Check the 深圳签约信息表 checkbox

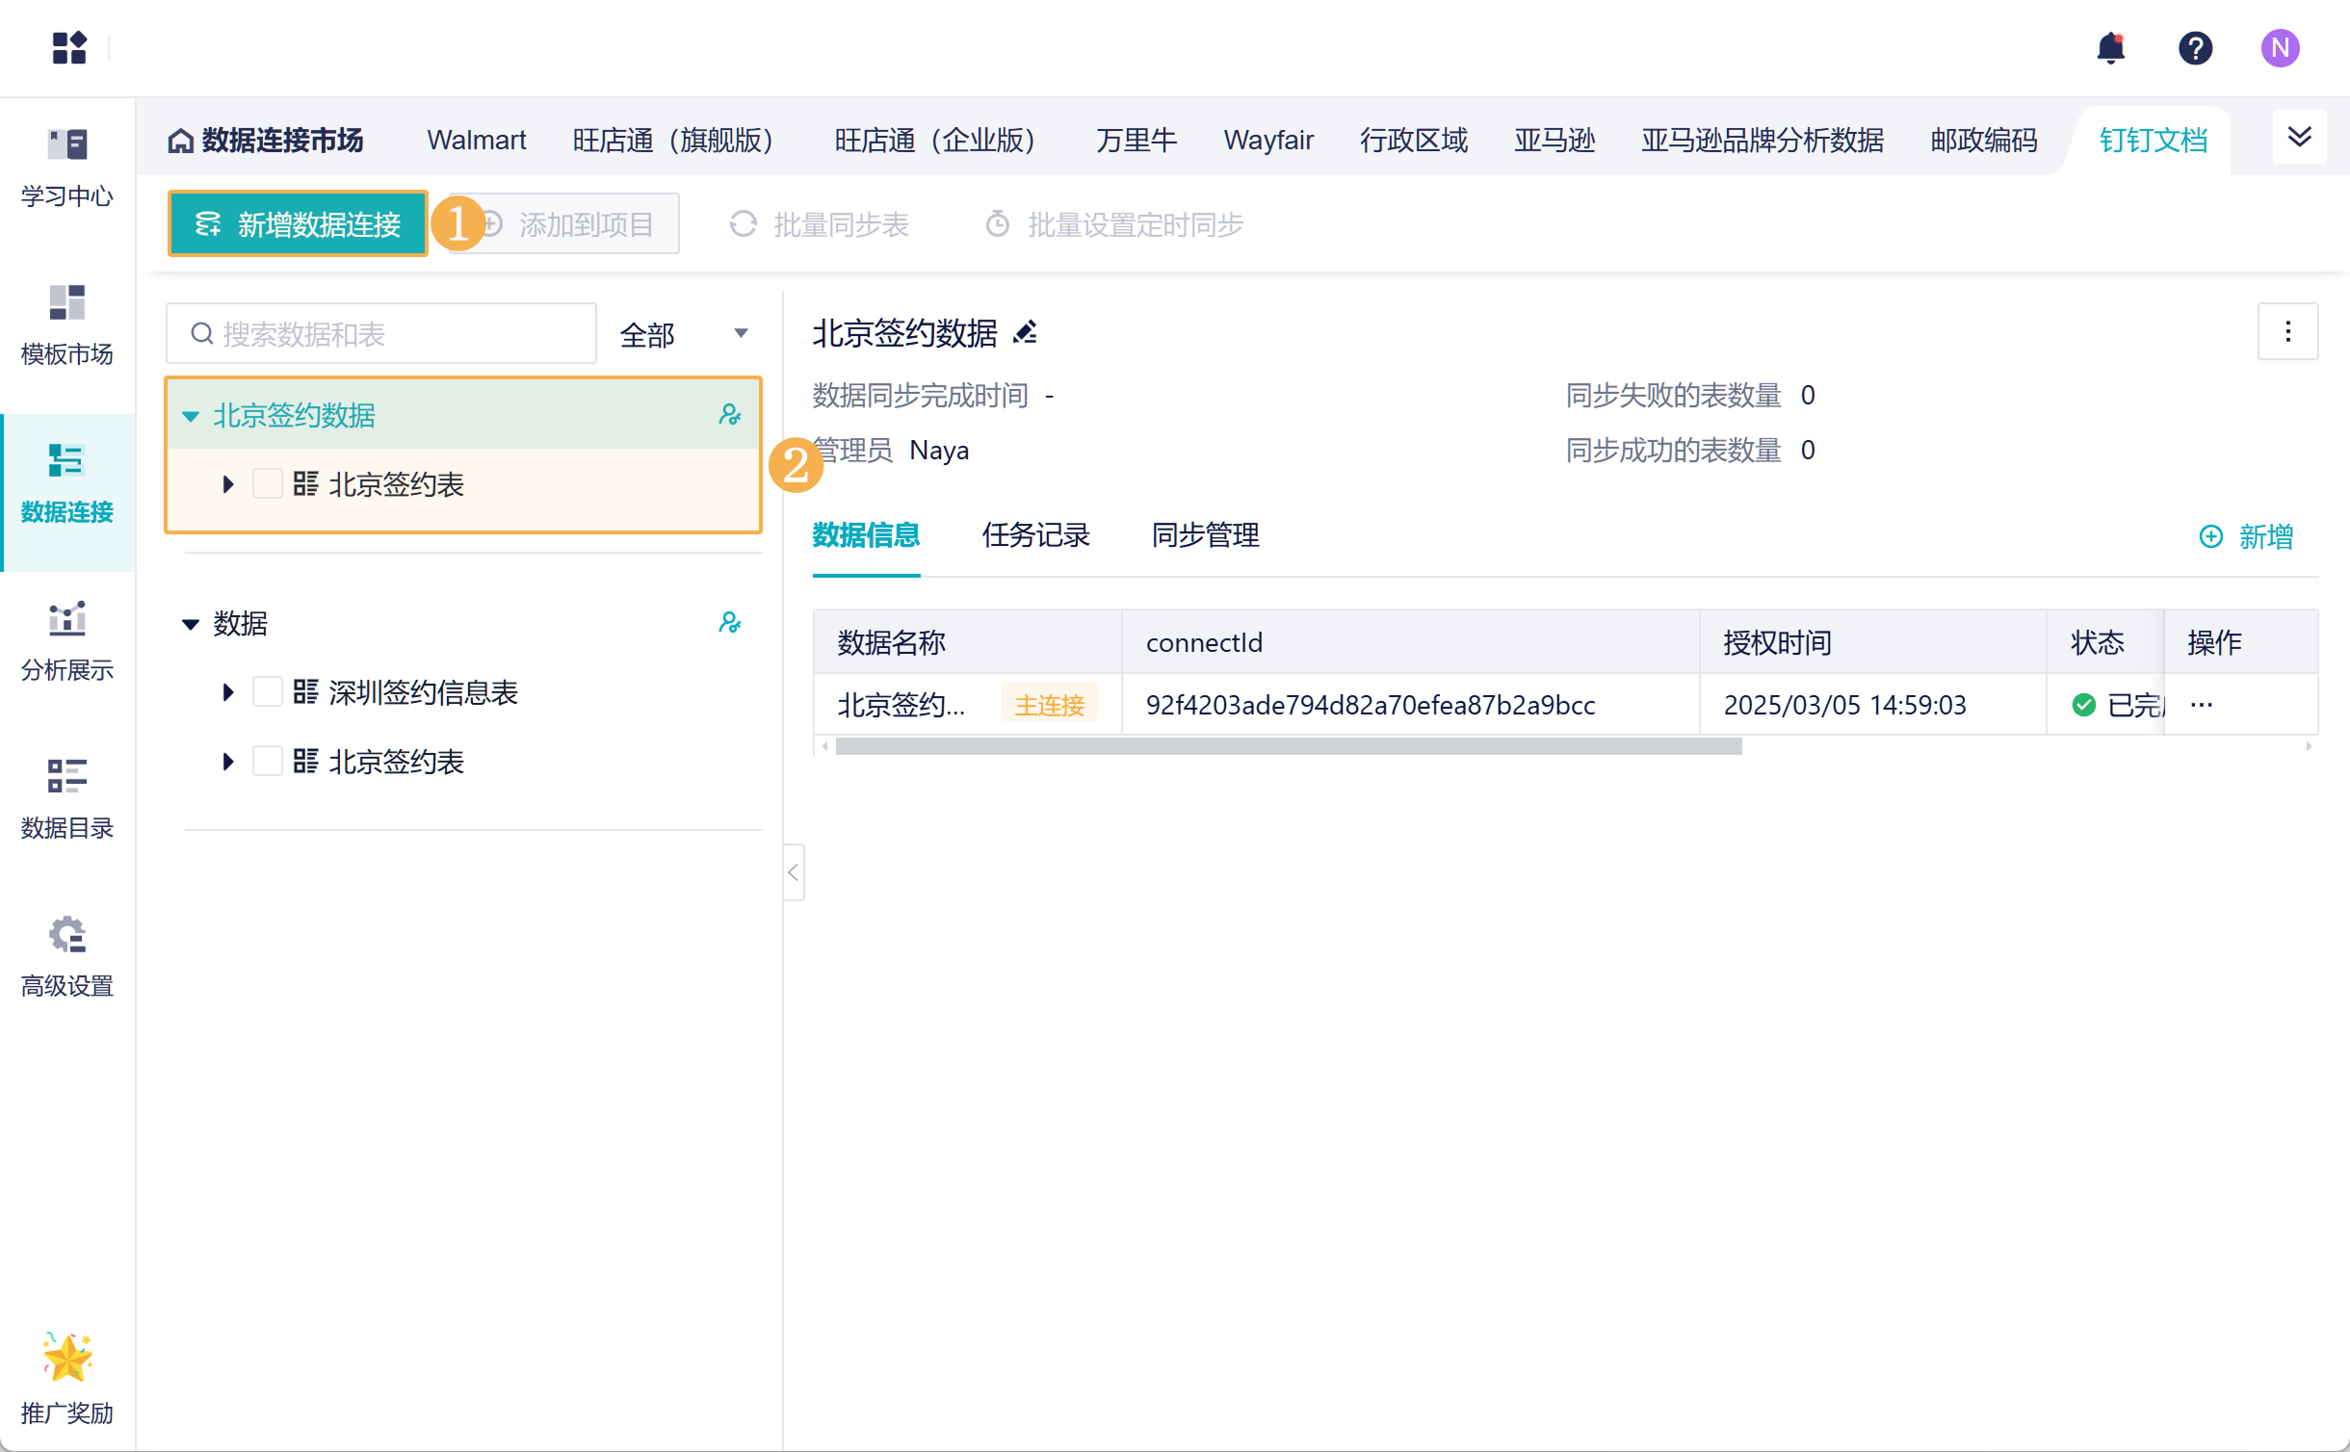[267, 692]
